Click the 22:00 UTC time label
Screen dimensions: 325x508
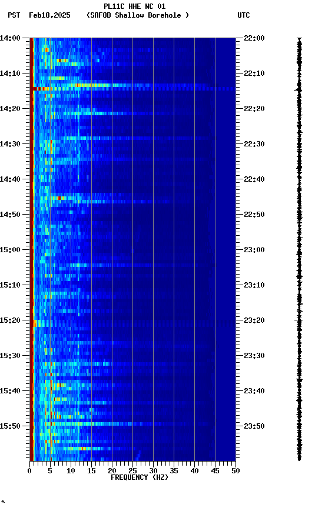(254, 38)
